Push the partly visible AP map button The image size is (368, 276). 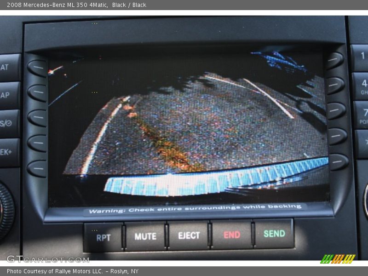pyautogui.click(x=9, y=96)
